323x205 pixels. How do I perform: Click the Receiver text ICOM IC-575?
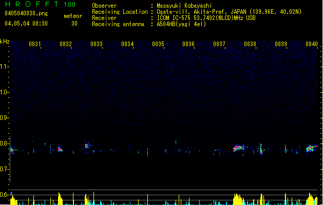pos(174,18)
